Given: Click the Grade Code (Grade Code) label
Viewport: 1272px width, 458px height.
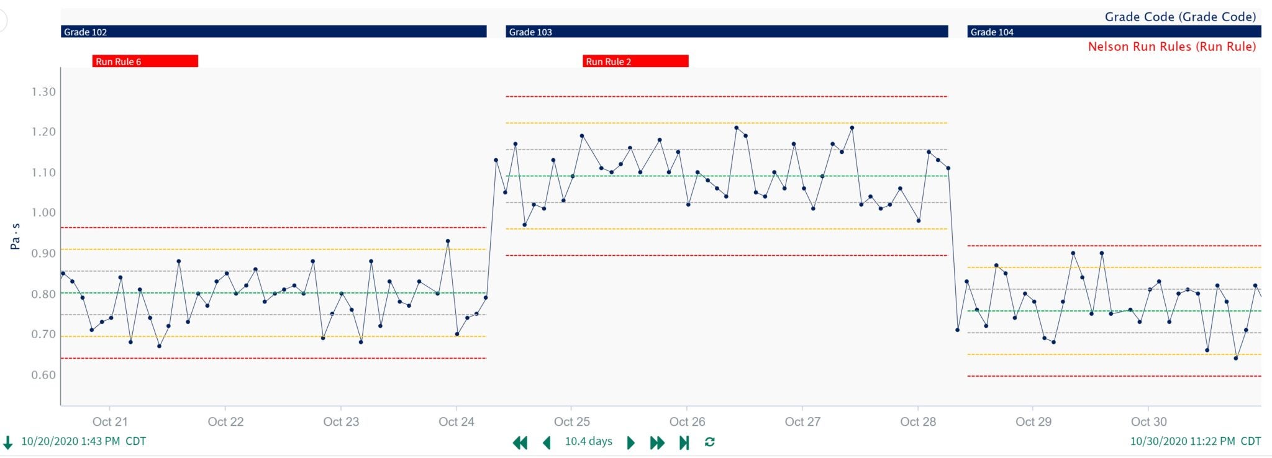Looking at the screenshot, I should tap(1180, 17).
